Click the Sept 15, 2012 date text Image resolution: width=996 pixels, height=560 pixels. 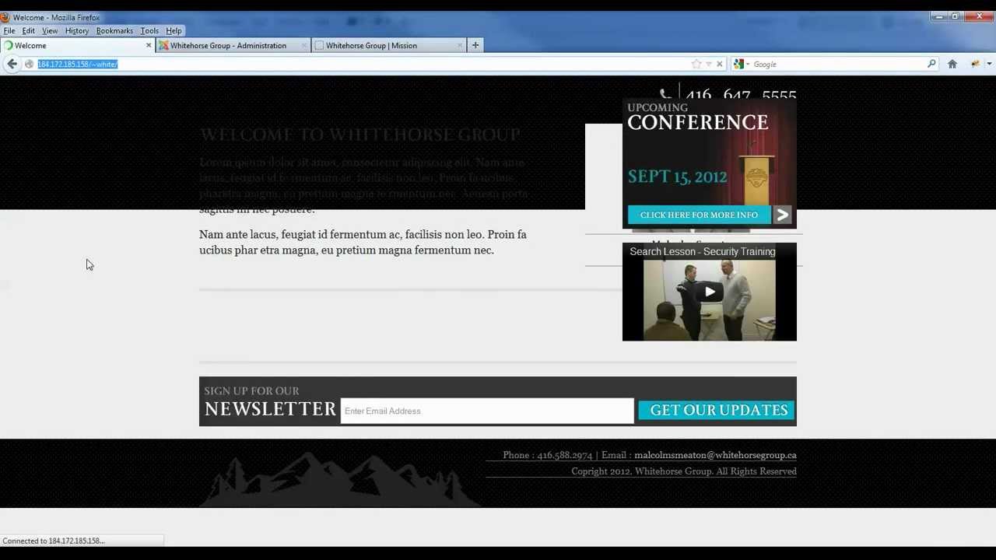[677, 177]
